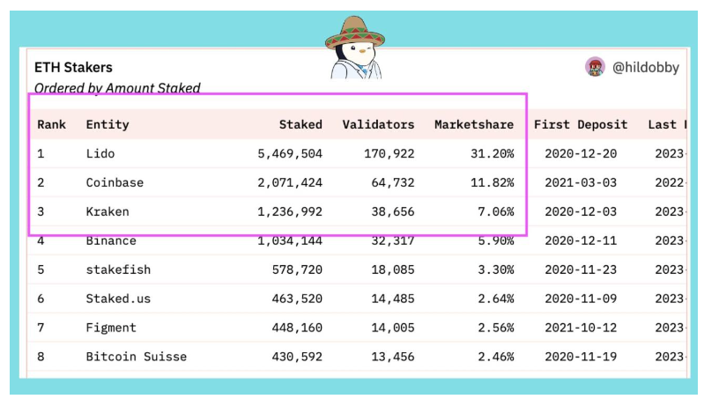Click marketshare value 2.56%
Image resolution: width=704 pixels, height=399 pixels.
496,328
